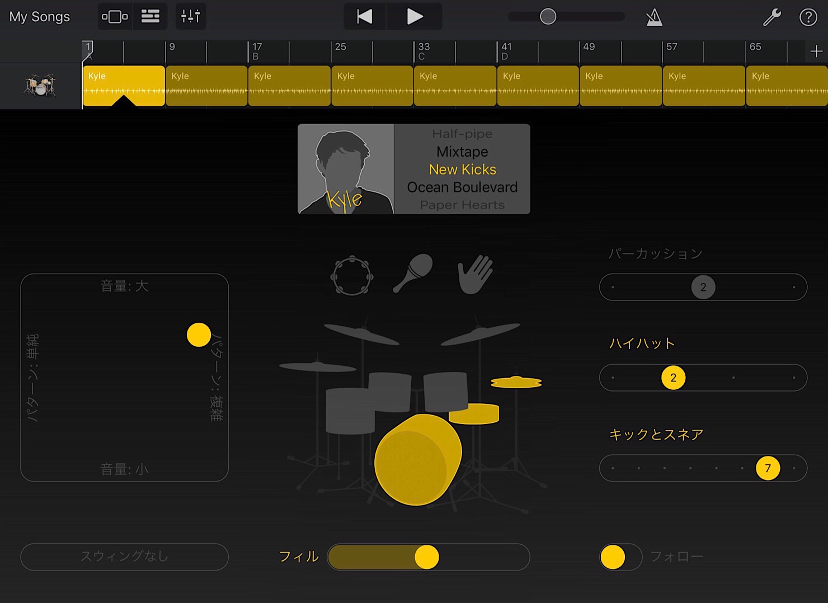The width and height of the screenshot is (828, 603).
Task: Choose New Kicks preset
Action: coord(462,169)
